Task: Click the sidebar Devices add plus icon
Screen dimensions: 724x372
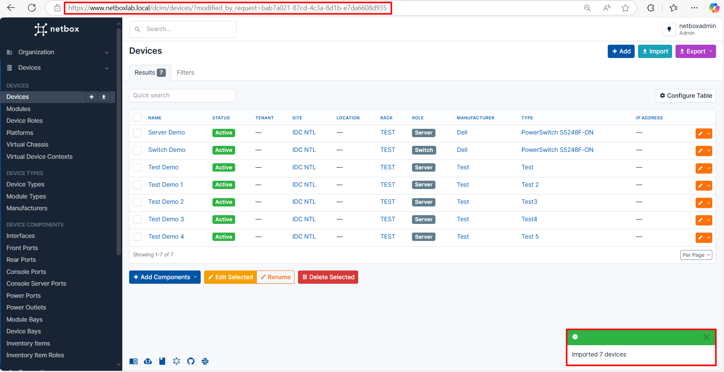Action: pos(91,97)
